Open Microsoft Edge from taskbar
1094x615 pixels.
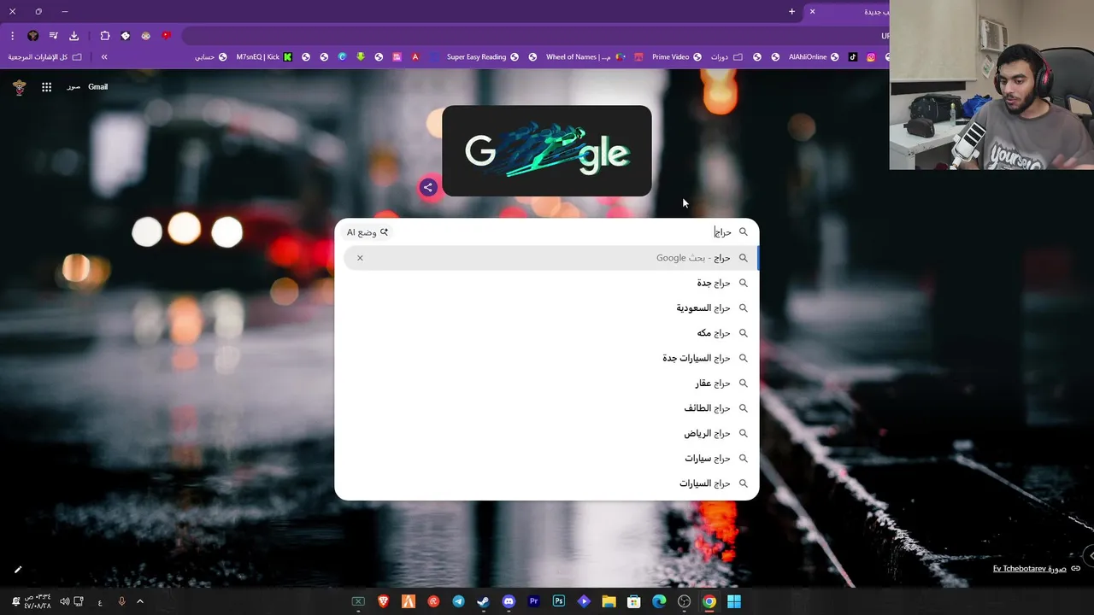point(659,601)
